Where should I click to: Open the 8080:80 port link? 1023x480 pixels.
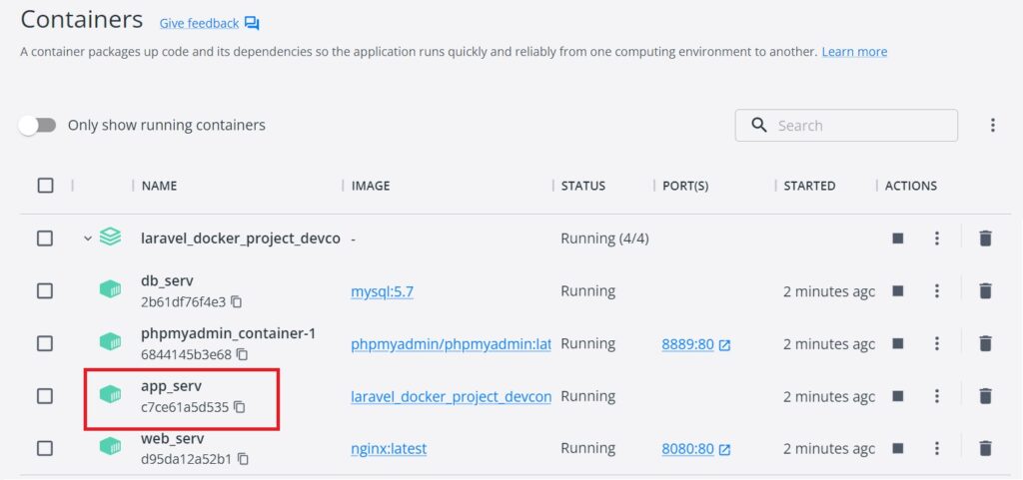click(687, 449)
